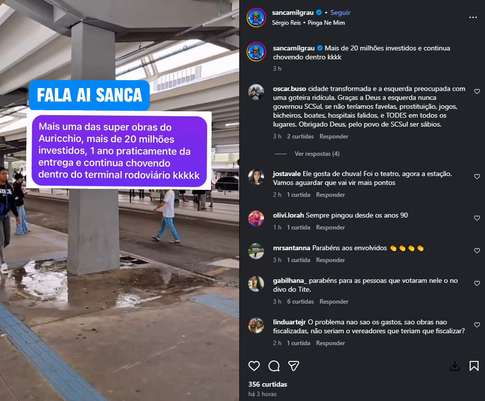Reply to mrsantanna's comment
This screenshot has width=485, height=401.
click(330, 260)
